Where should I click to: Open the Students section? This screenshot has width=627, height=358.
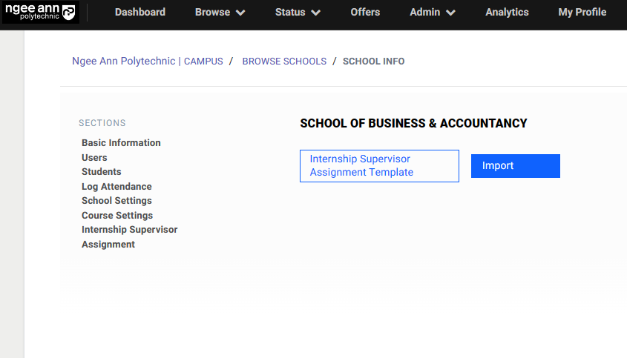[x=102, y=172]
